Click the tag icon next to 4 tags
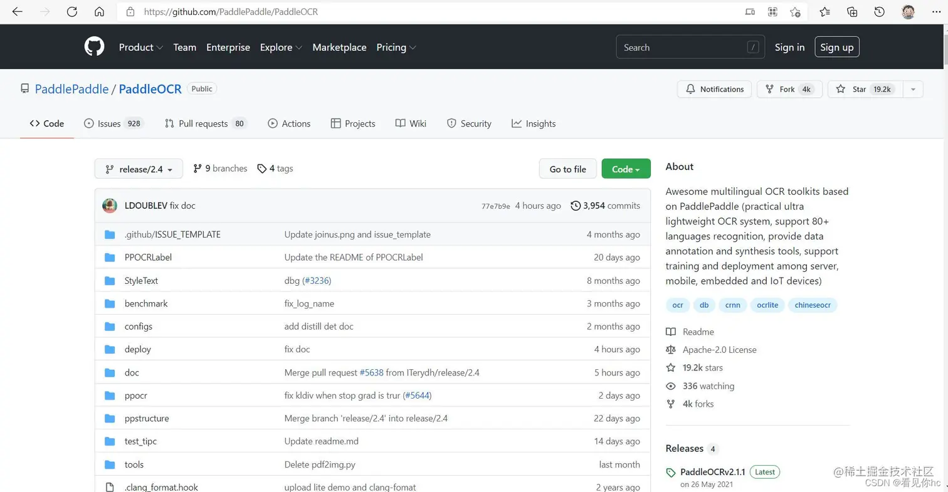This screenshot has height=492, width=948. click(x=261, y=169)
